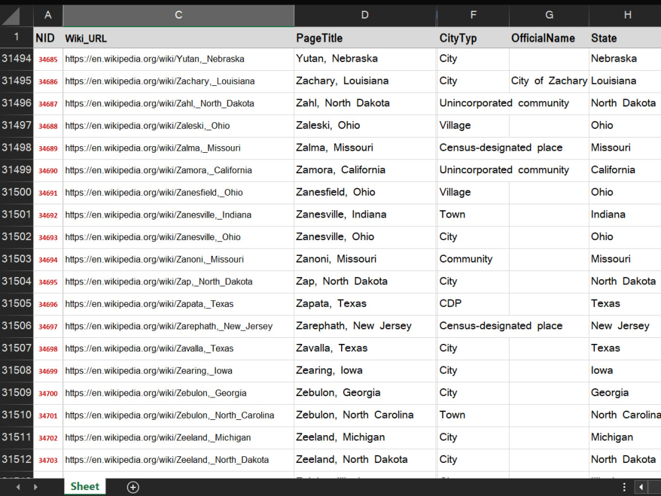
Task: Select the cell 'City of Zachary'
Action: pyautogui.click(x=549, y=81)
